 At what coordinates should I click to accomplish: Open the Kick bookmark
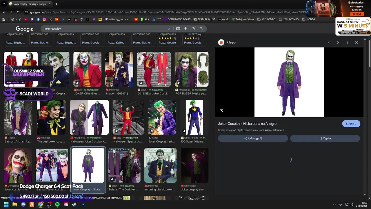click(x=145, y=19)
